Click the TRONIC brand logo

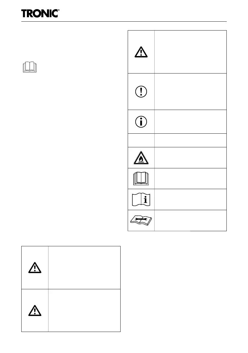click(40, 14)
